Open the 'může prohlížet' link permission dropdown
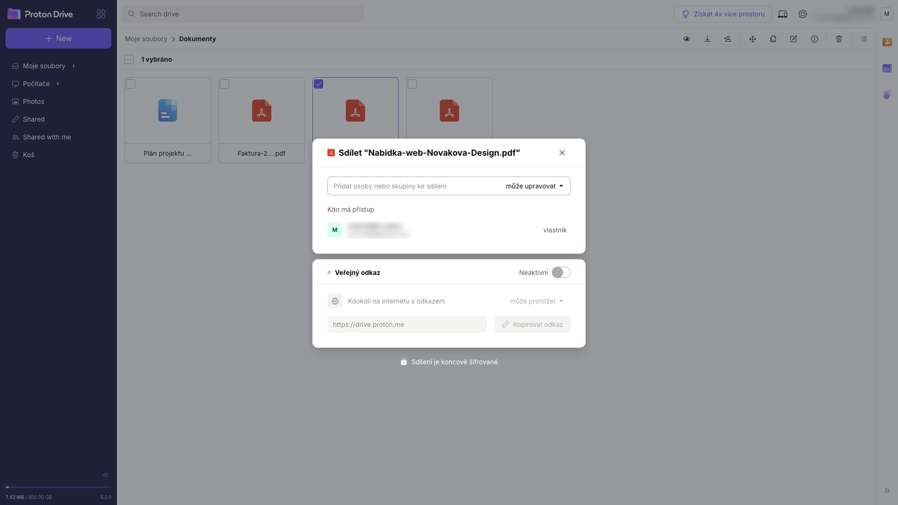Image resolution: width=898 pixels, height=505 pixels. click(536, 301)
